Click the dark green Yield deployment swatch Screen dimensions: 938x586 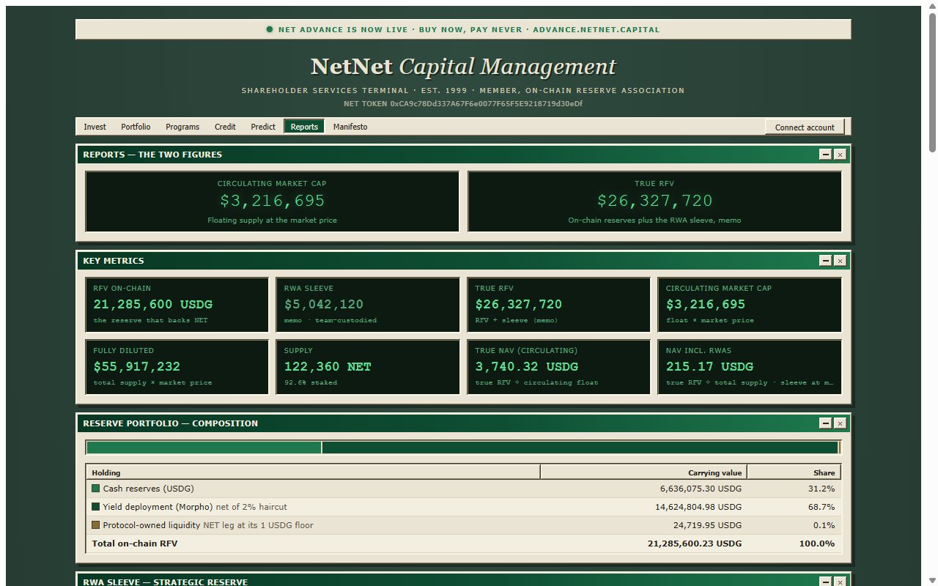(95, 507)
